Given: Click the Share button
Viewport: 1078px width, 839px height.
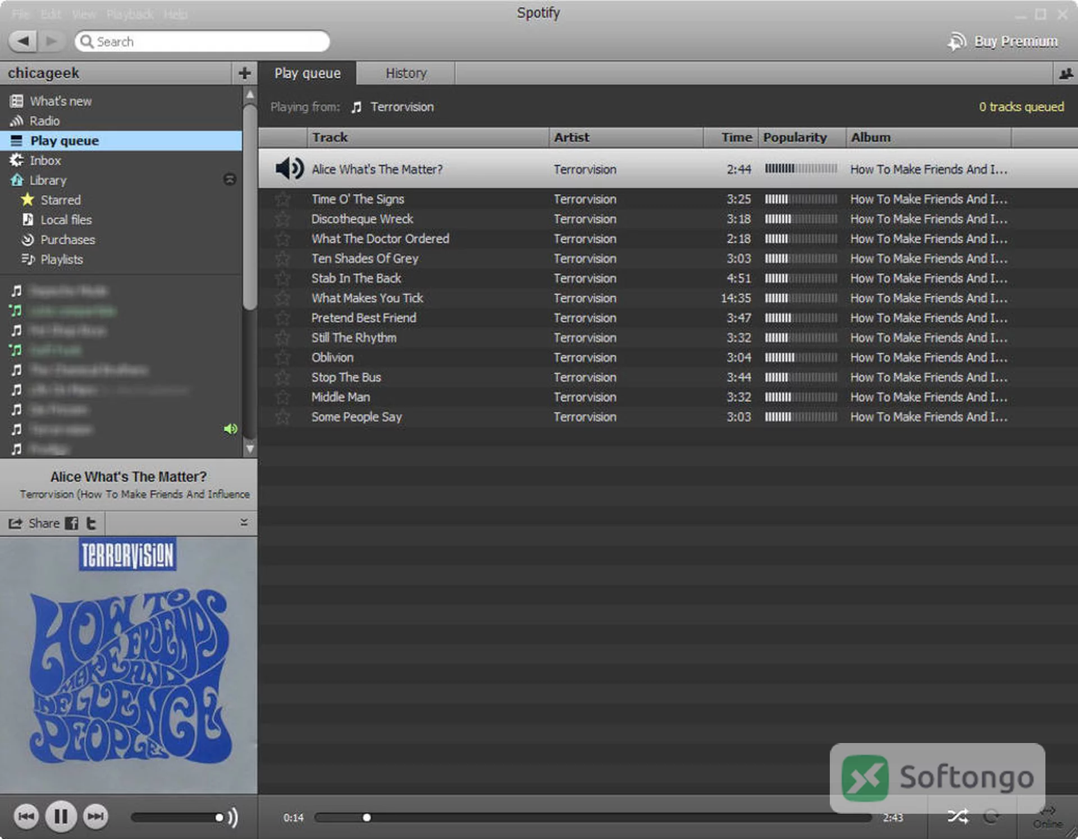Looking at the screenshot, I should click(x=34, y=523).
